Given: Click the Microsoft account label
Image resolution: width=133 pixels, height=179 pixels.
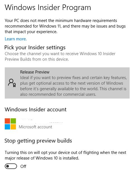Looking at the screenshot, I should pos(35,127).
